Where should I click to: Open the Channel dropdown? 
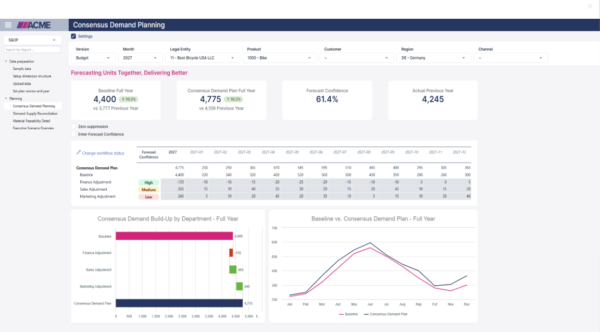511,58
